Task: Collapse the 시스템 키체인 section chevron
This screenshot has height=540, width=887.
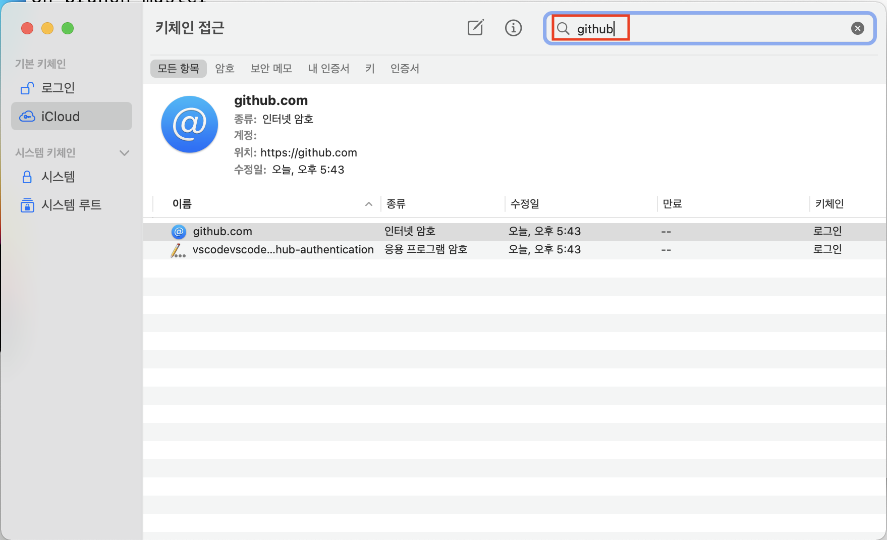Action: [x=124, y=153]
